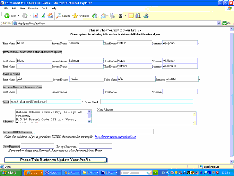Click the Stop loading icon
Image resolution: width=234 pixels, height=176 pixels.
[x=36, y=16]
